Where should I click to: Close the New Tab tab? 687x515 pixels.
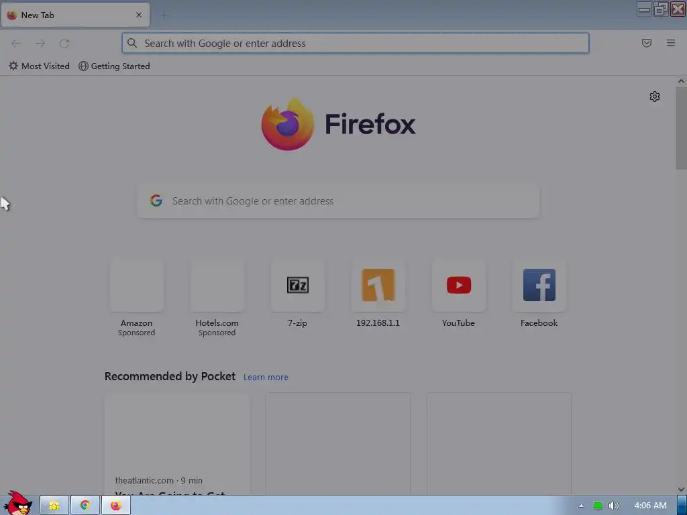pyautogui.click(x=139, y=15)
